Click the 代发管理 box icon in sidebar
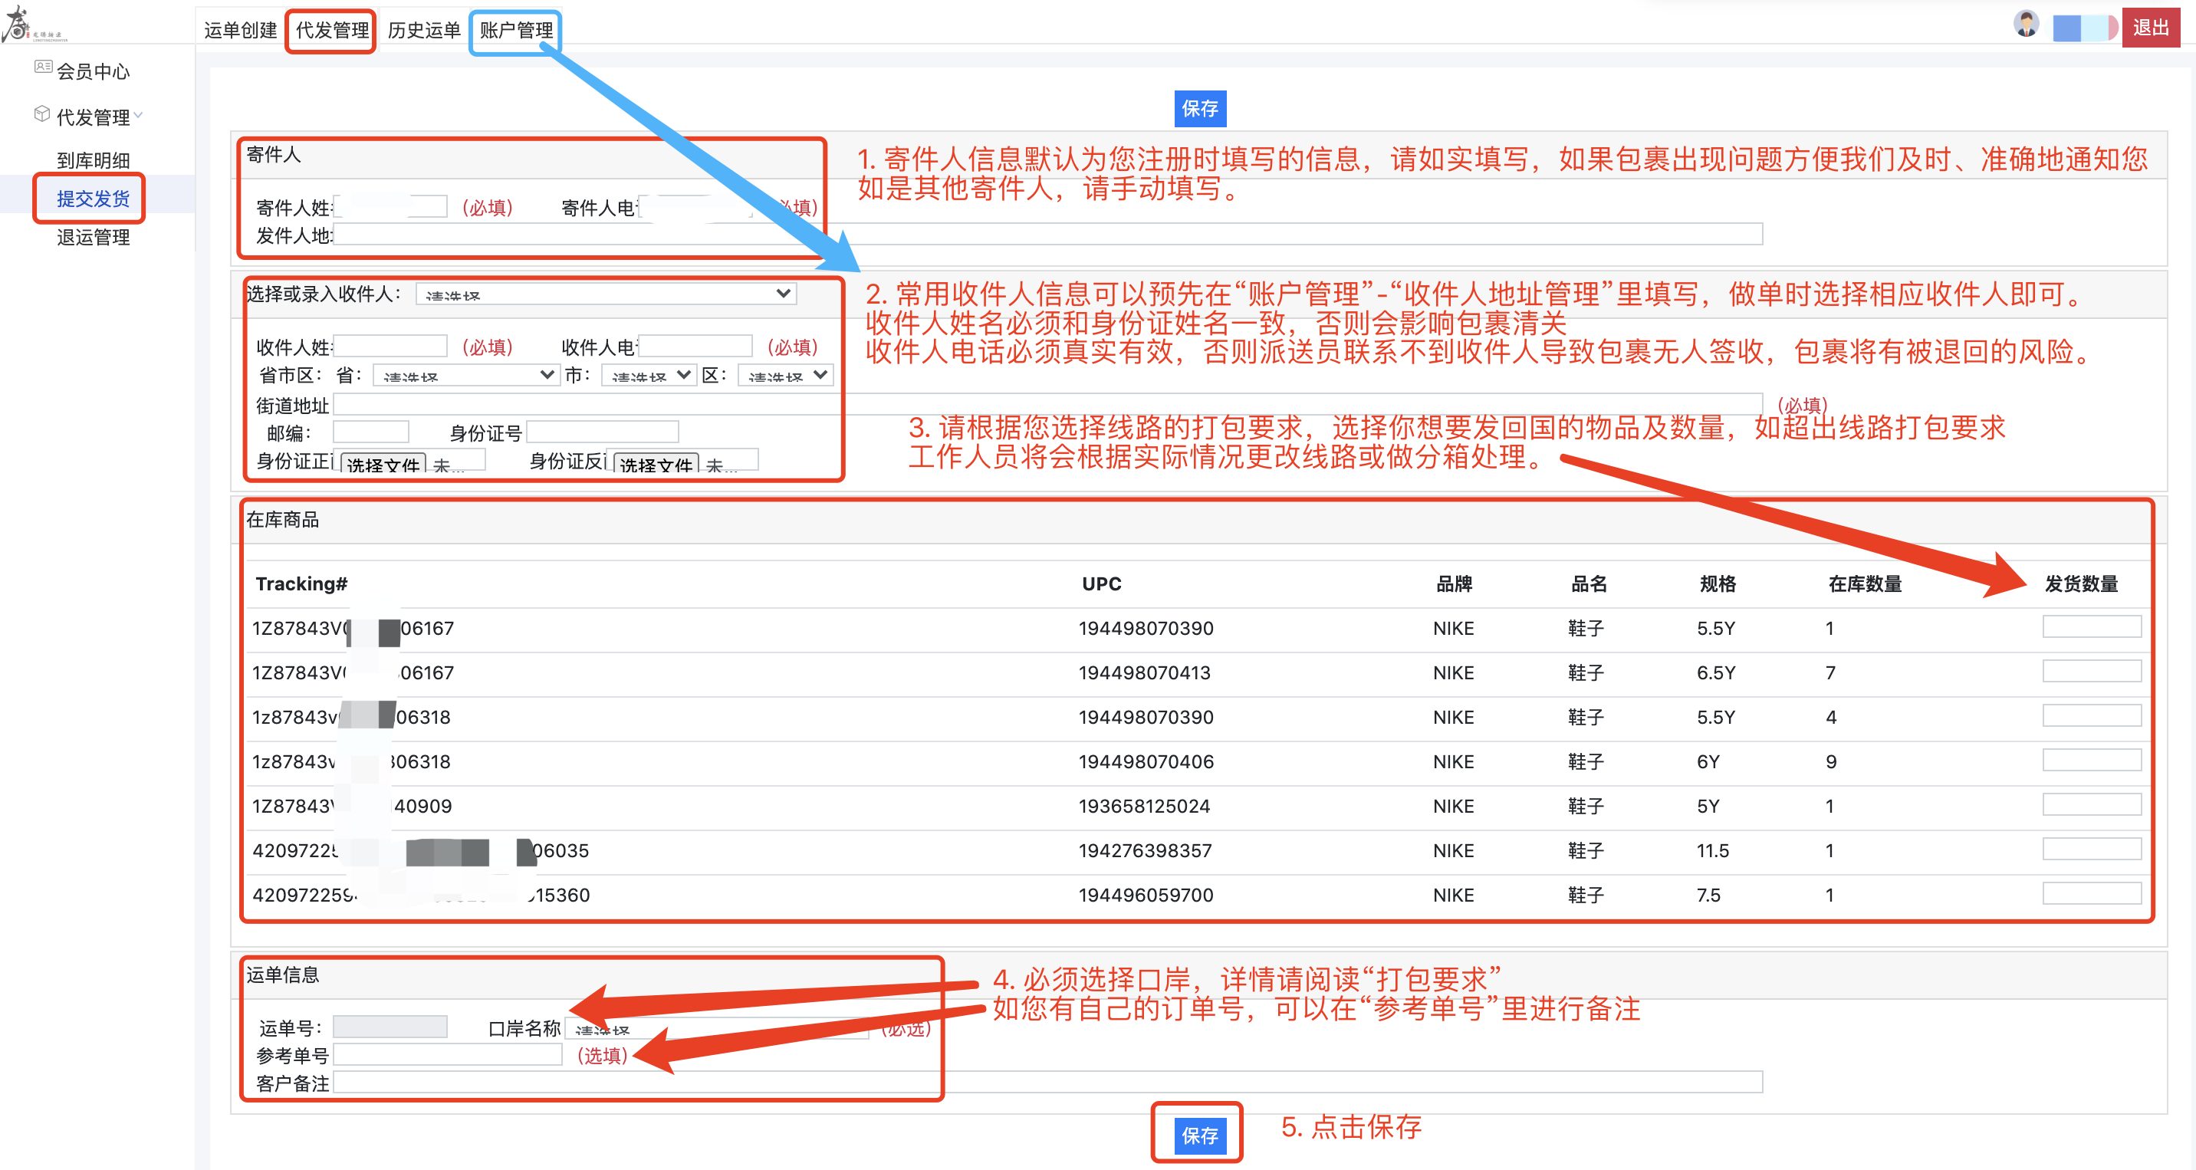The image size is (2196, 1170). 41,114
